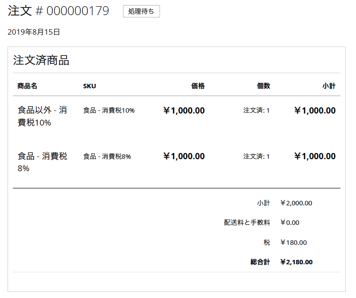Click the 処理待ち order status badge
This screenshot has height=298, width=356.
(x=141, y=12)
